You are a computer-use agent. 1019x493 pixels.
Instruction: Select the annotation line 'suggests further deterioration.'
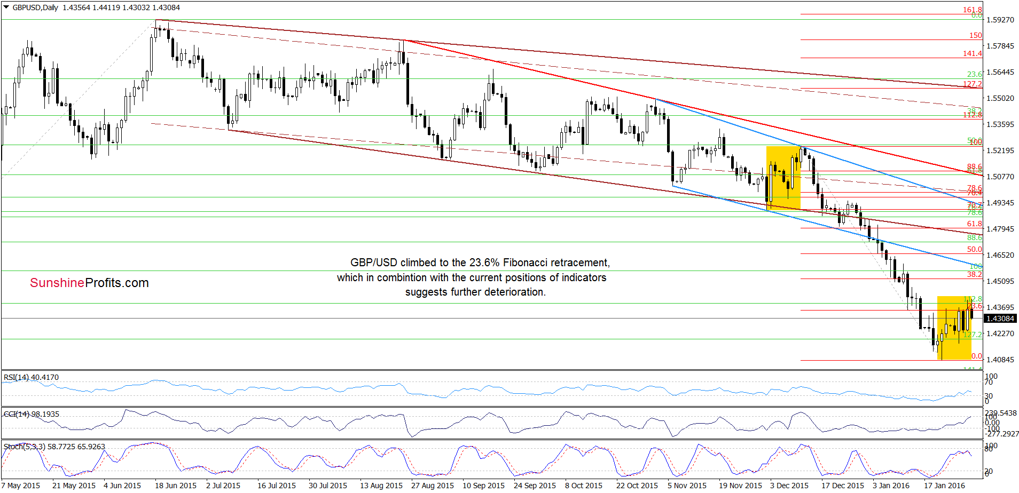pyautogui.click(x=475, y=292)
